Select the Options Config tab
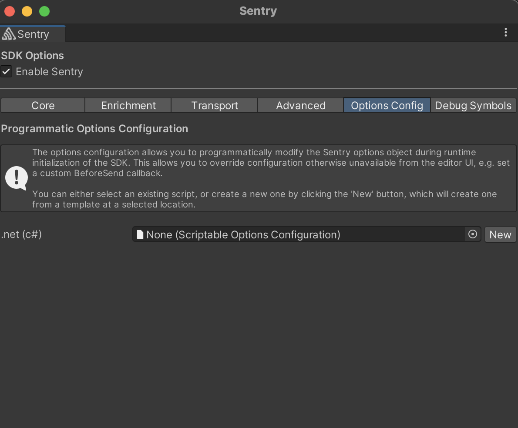518x428 pixels. 387,106
